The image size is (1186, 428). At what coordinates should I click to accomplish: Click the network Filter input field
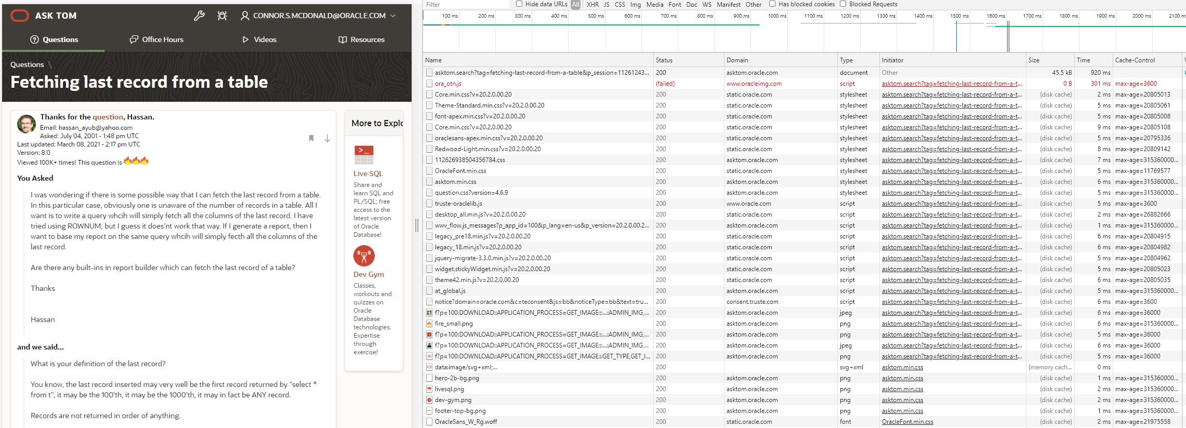click(x=466, y=4)
